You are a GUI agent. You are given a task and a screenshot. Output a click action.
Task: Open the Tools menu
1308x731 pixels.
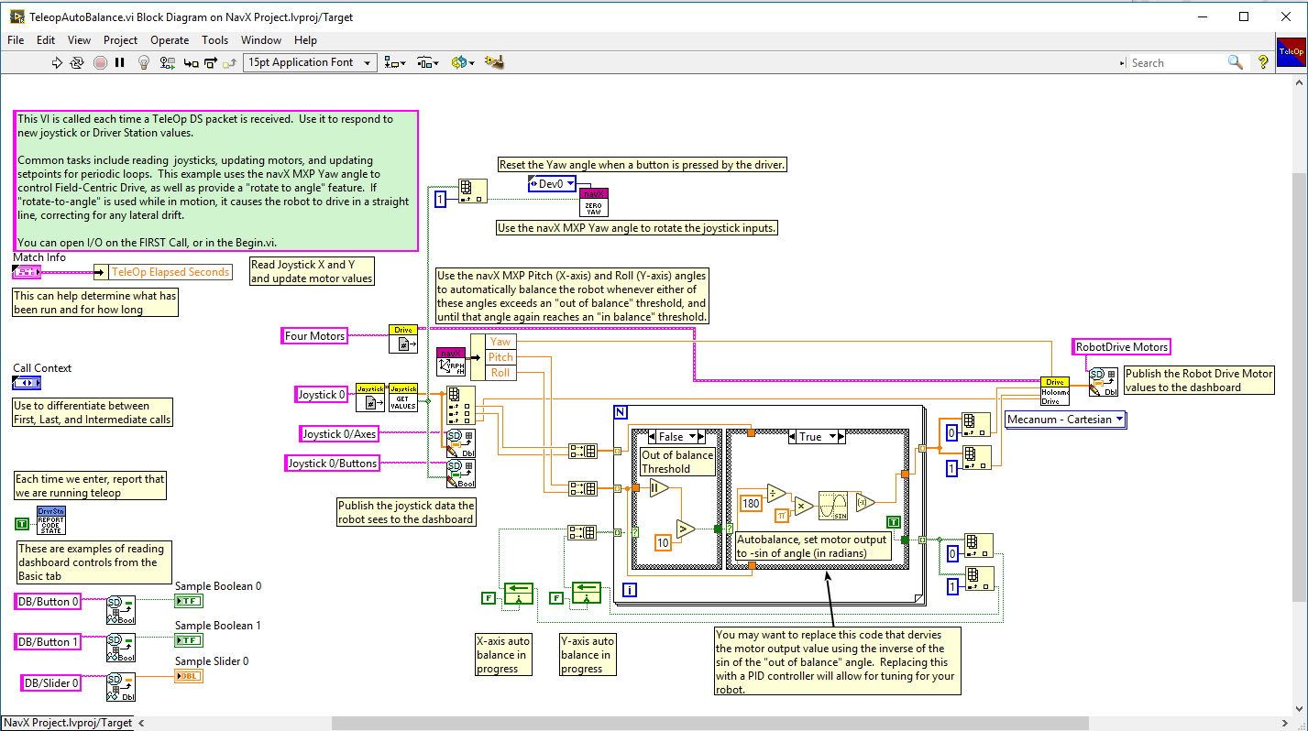(x=215, y=40)
